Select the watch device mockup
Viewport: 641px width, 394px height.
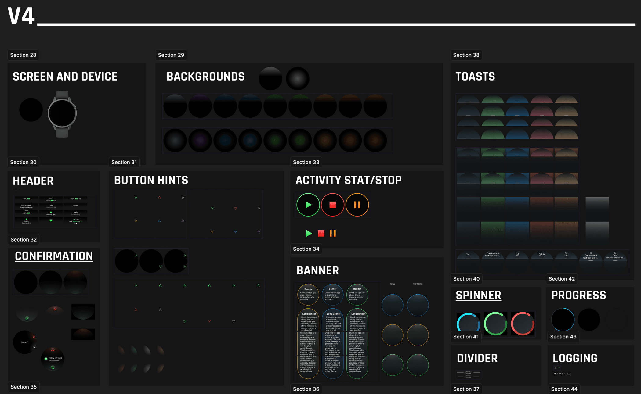coord(62,114)
